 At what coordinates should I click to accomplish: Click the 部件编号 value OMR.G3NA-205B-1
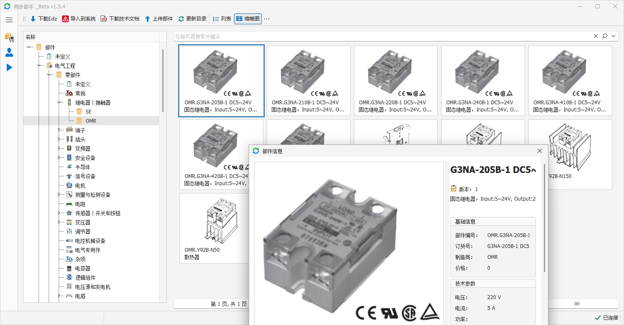[x=508, y=235]
